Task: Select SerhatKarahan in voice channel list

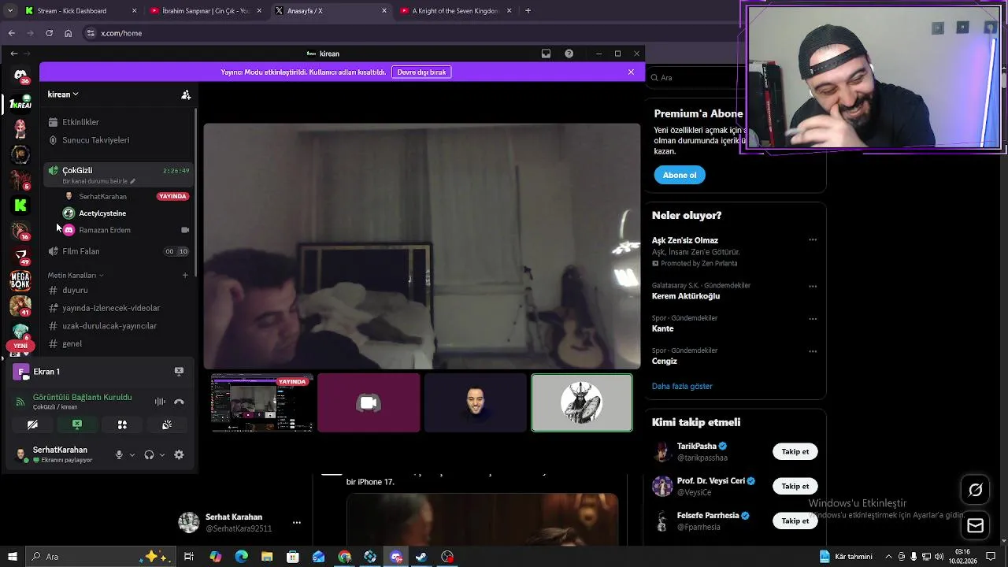Action: 102,196
